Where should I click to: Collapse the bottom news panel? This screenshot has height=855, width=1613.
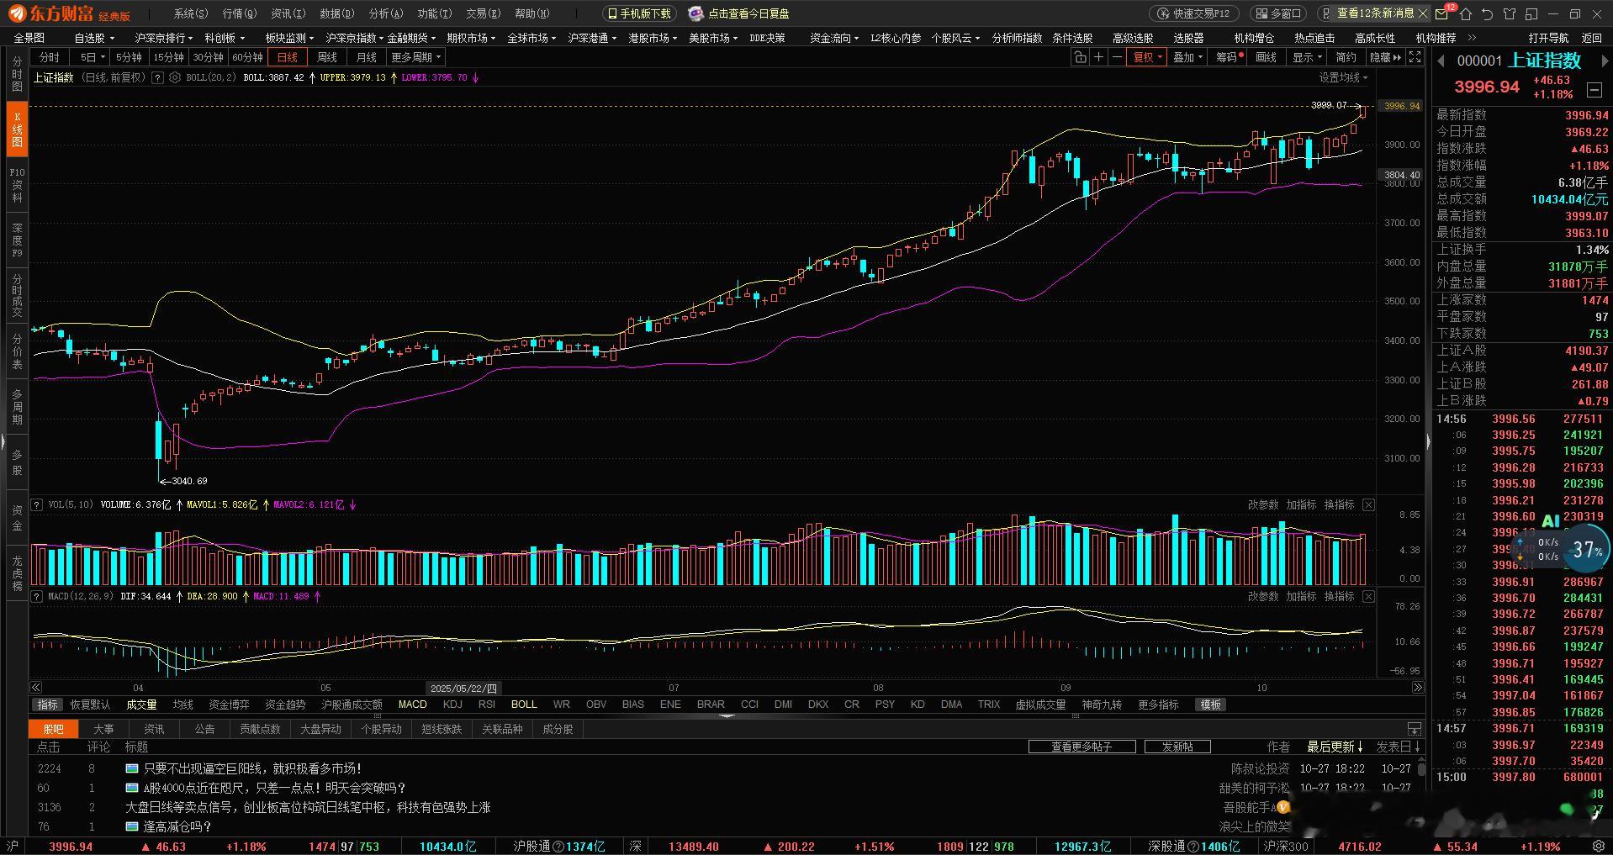click(x=1415, y=729)
